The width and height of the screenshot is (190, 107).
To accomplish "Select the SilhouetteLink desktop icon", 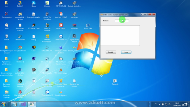I will coord(47,48).
